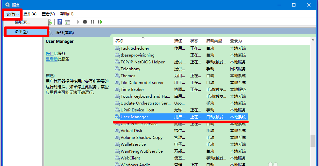319x166 pixels.
Task: Stop service using the square toolbar button
Action: 85,22
